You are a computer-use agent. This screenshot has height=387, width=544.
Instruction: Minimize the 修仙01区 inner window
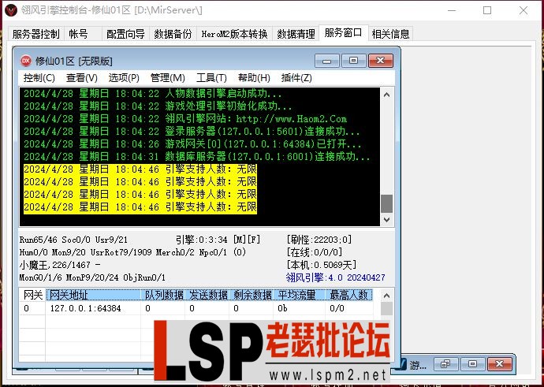pyautogui.click(x=327, y=61)
